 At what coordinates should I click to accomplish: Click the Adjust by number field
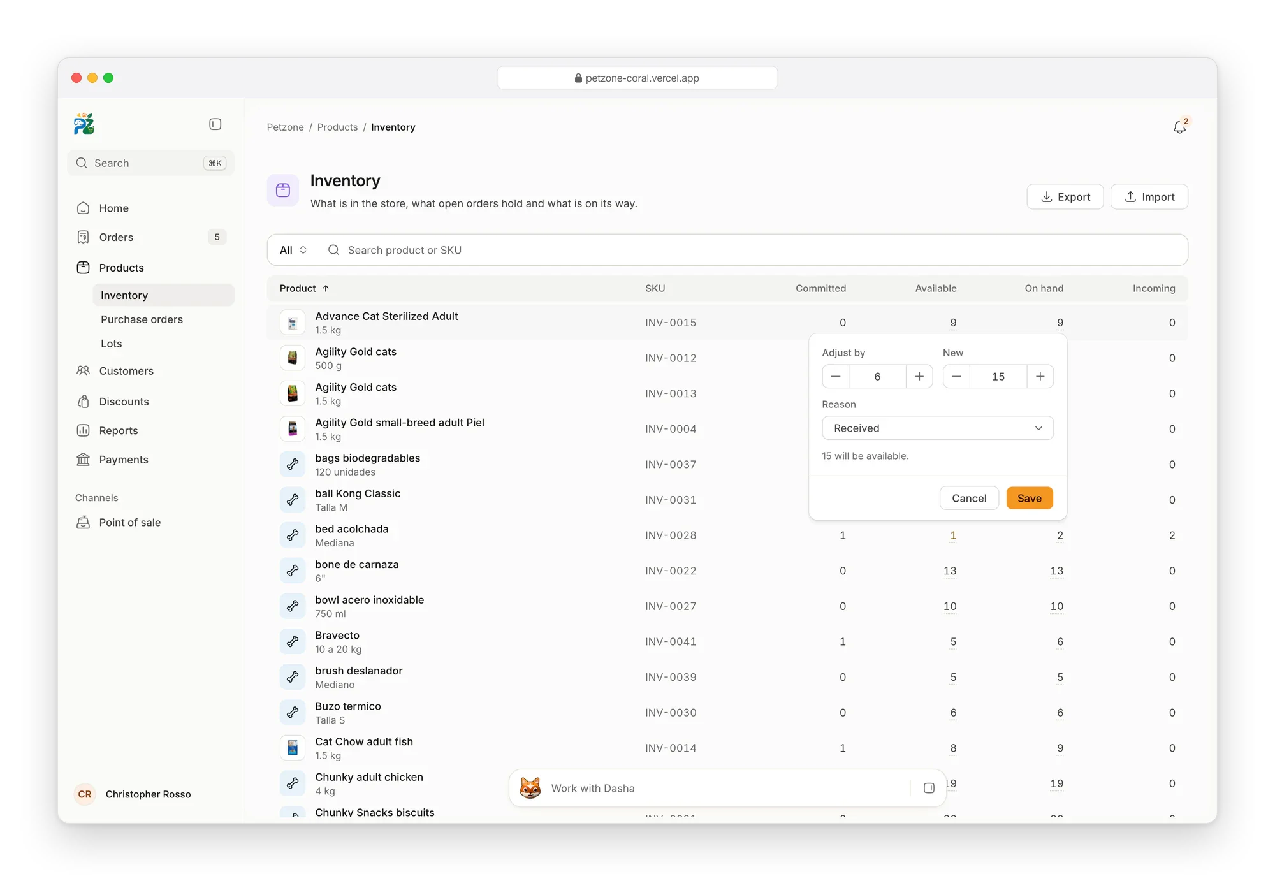[x=877, y=377]
